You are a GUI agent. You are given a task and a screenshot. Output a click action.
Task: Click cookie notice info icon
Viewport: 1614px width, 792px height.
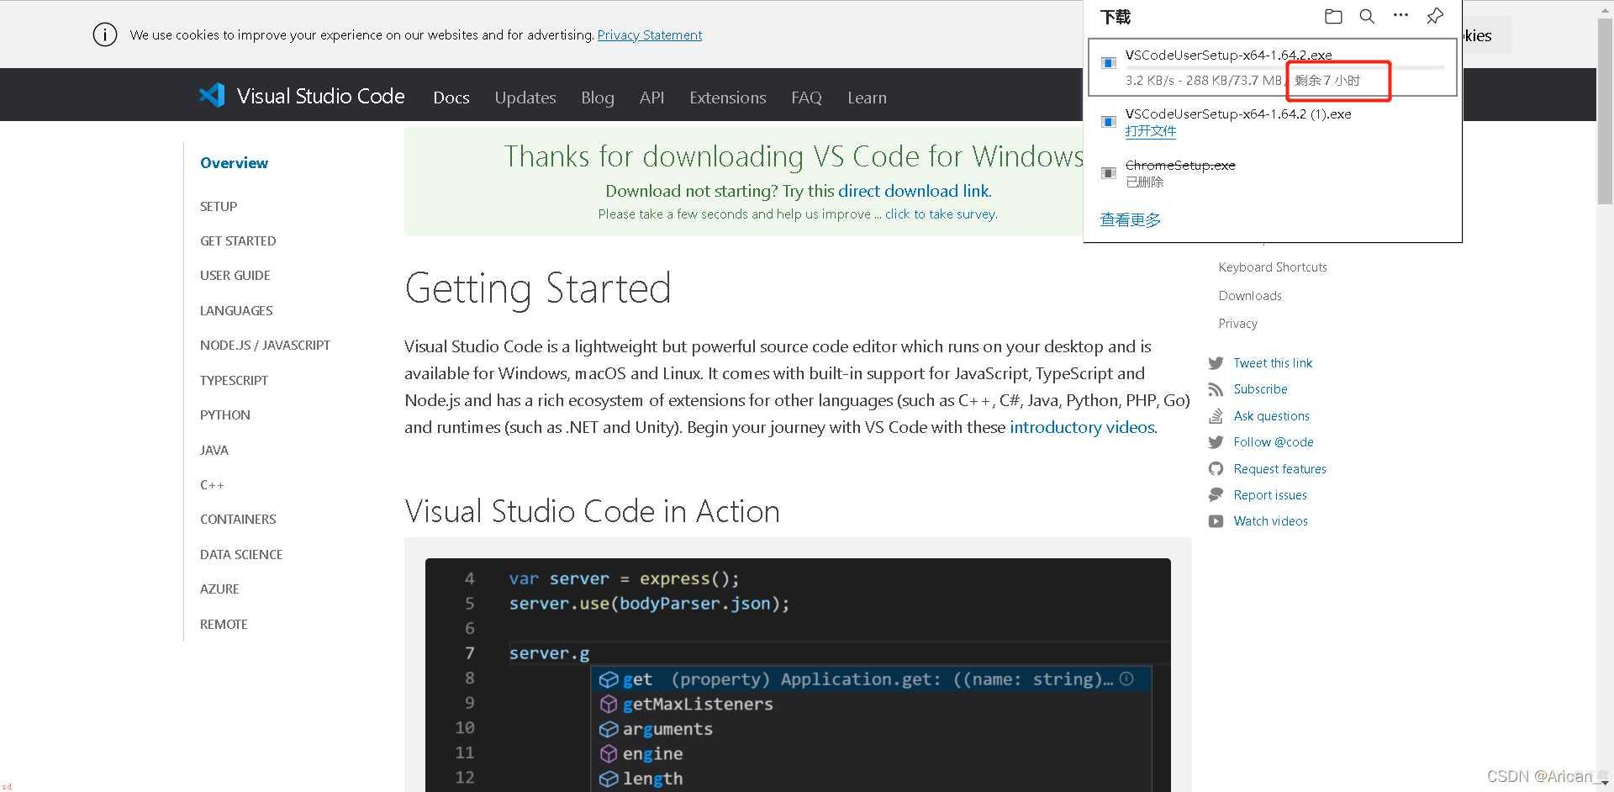[105, 34]
